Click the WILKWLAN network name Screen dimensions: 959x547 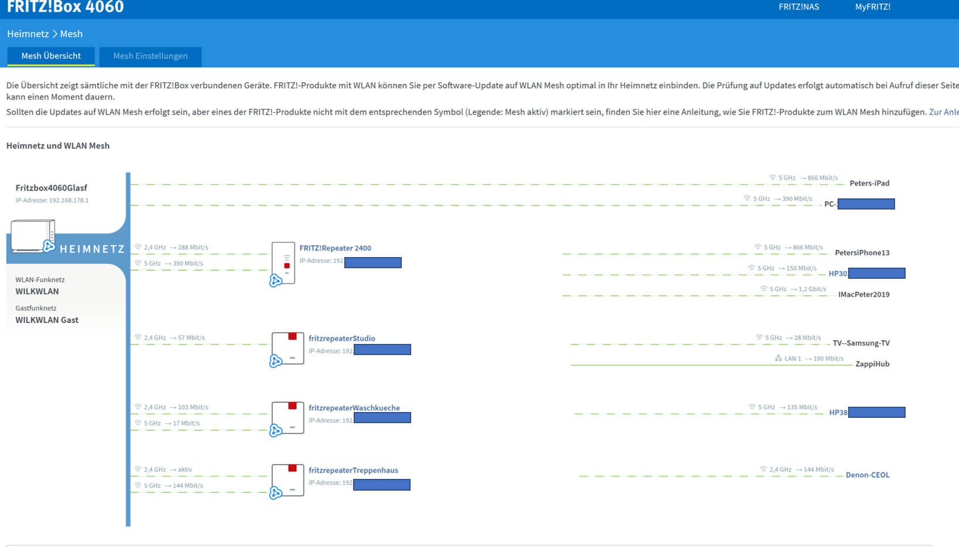point(37,291)
